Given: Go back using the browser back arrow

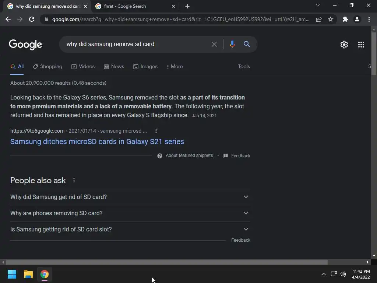Looking at the screenshot, I should [x=8, y=19].
